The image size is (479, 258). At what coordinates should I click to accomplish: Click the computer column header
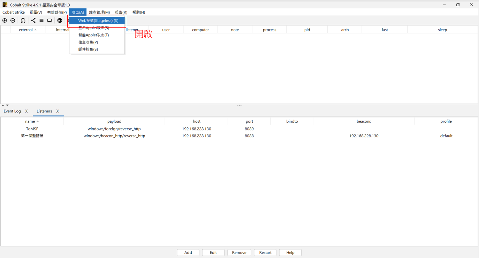[200, 30]
